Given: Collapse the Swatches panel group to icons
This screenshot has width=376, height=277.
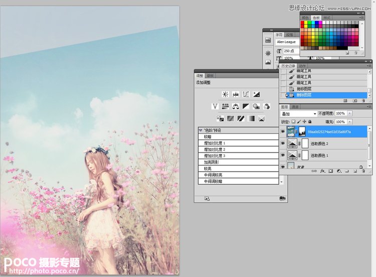Looking at the screenshot, I should point(359,13).
